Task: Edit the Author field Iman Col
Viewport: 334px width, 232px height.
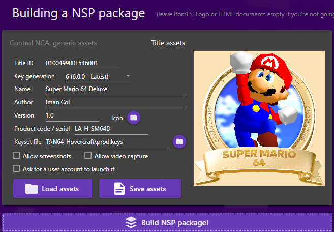Action: 116,102
